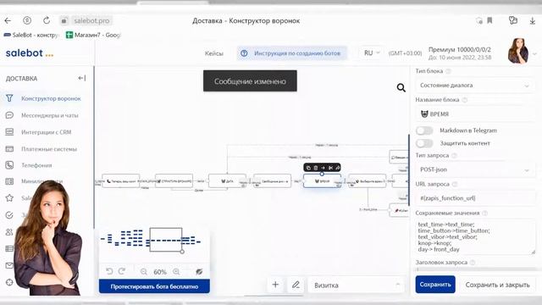Edit the Визитка funnel with pencil icon
This screenshot has width=542, height=305.
296,285
